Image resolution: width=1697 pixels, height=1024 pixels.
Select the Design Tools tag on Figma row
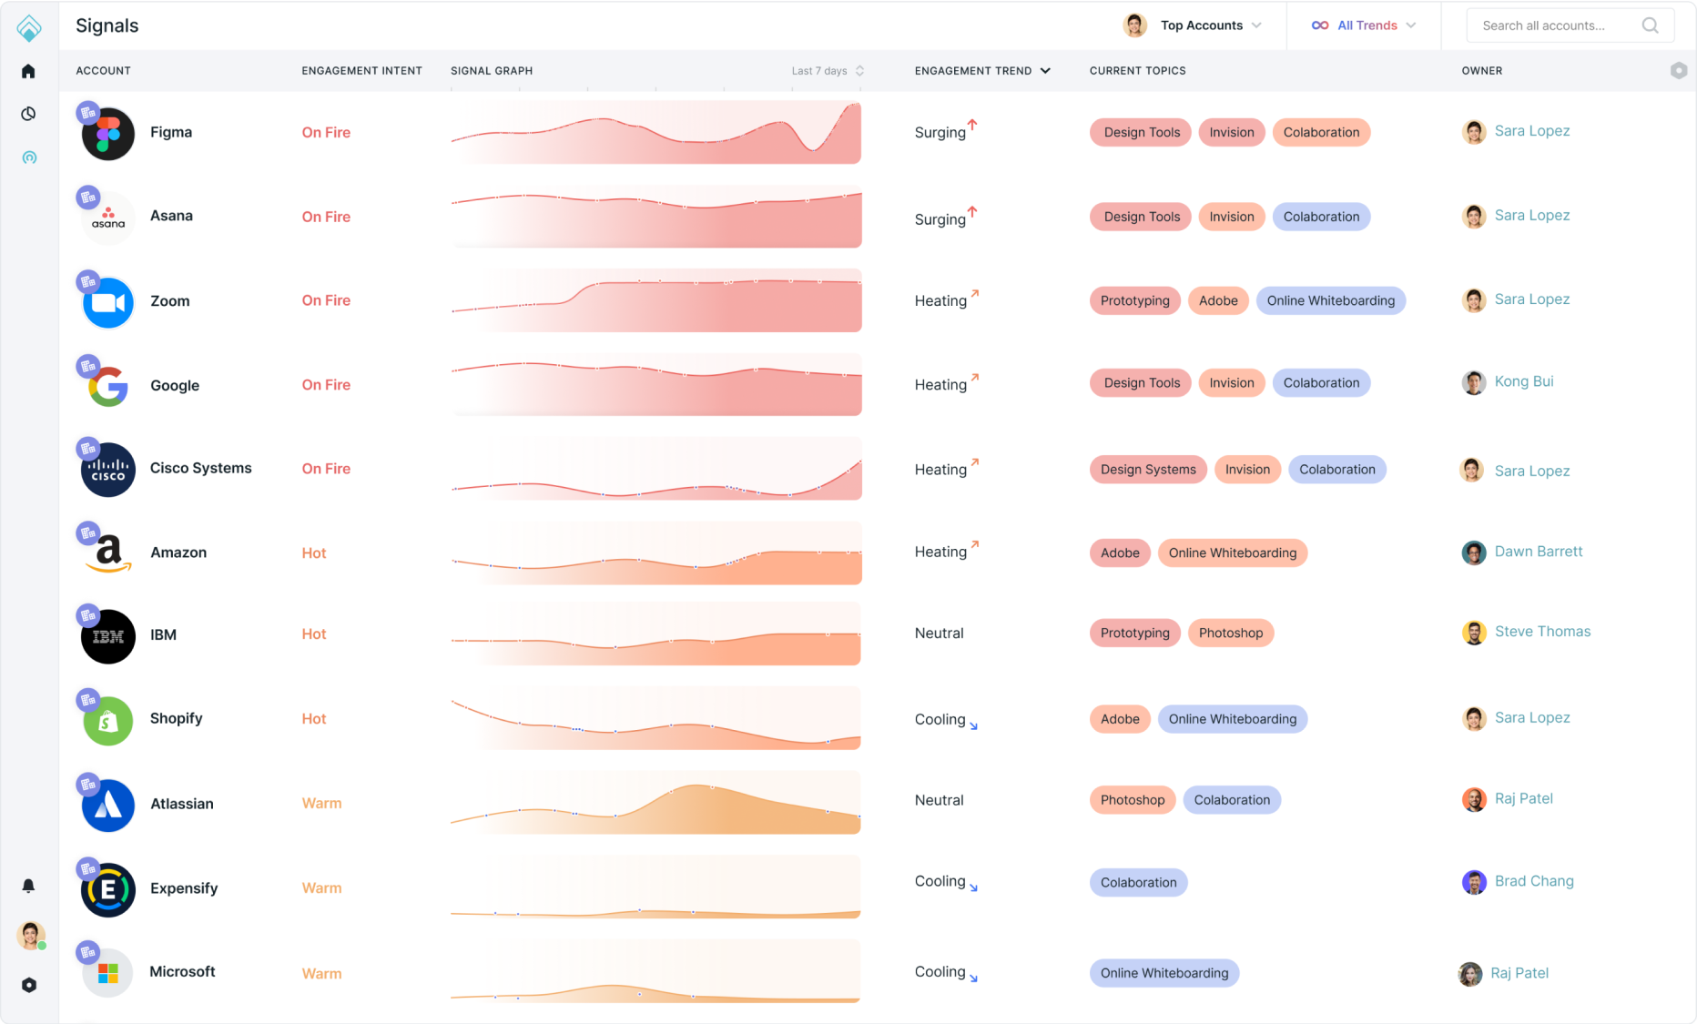point(1141,132)
